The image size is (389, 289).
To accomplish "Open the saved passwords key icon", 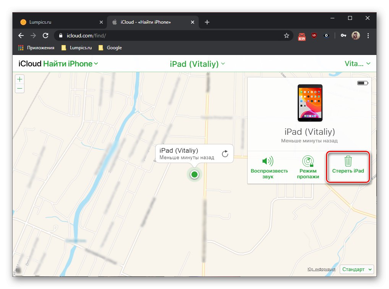I will (x=344, y=36).
